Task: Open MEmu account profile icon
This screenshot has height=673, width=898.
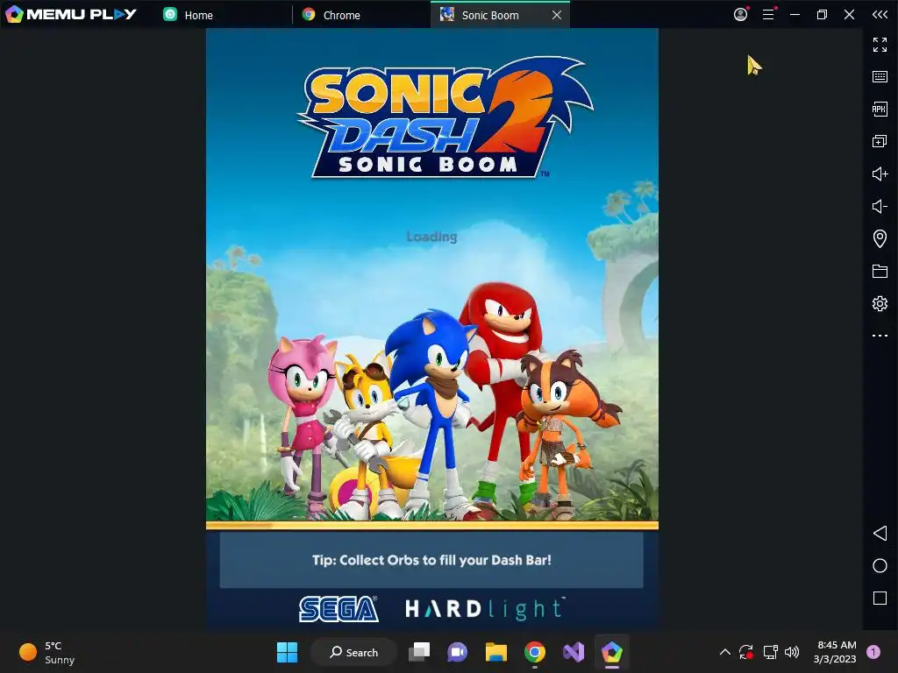Action: [740, 14]
